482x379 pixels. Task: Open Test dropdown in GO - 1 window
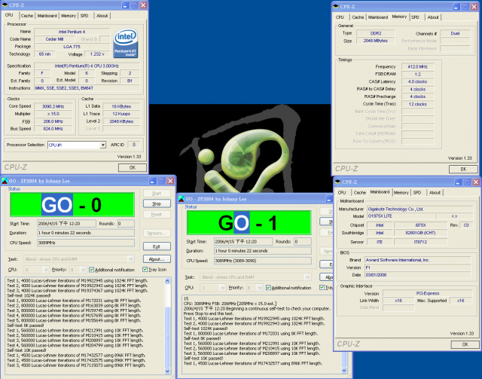coord(307,277)
